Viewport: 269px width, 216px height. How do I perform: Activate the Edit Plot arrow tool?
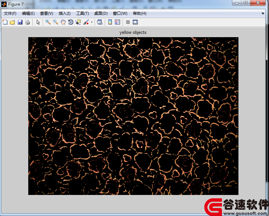pos(38,22)
